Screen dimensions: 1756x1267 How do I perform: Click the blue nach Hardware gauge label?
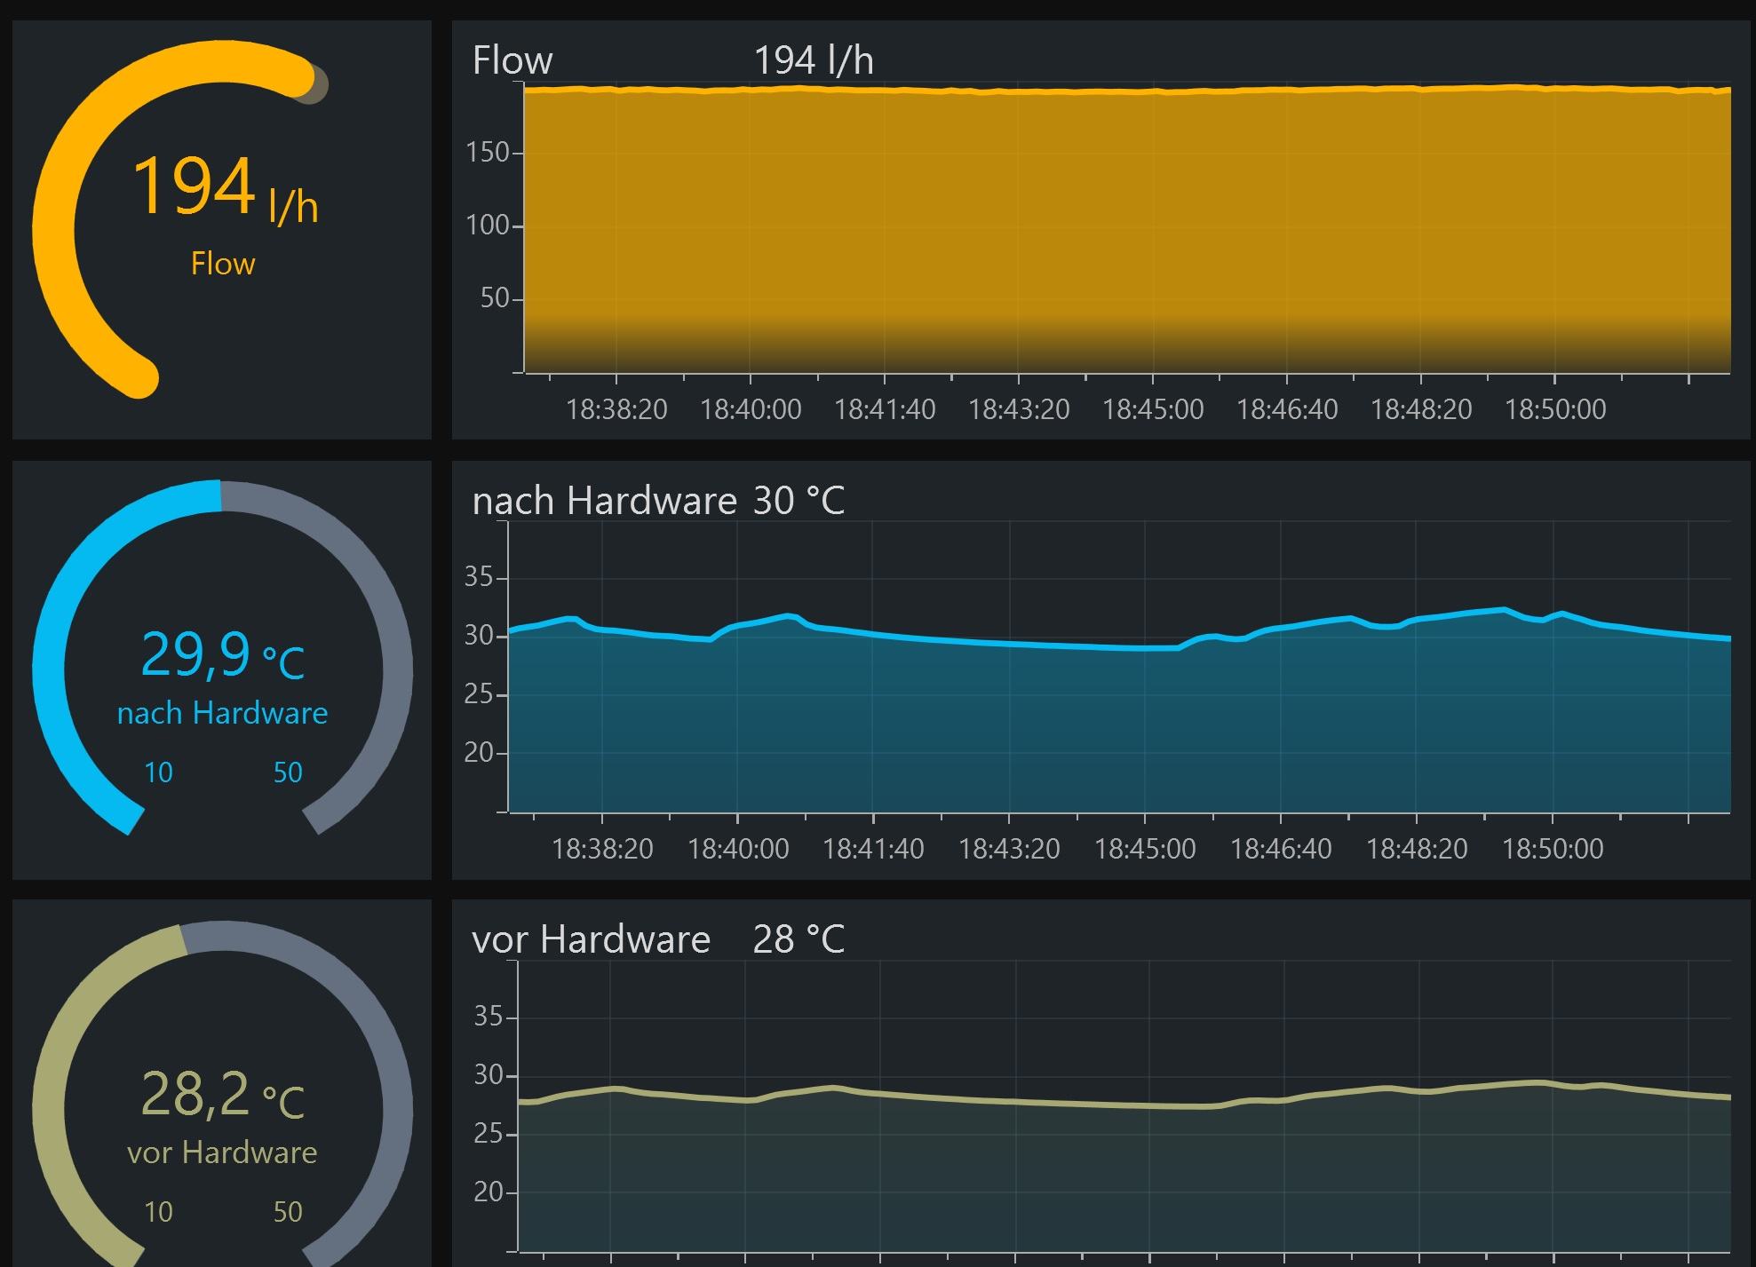[222, 713]
